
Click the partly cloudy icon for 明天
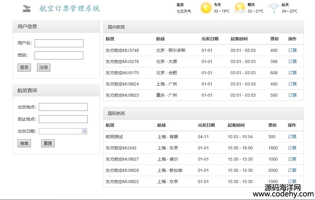click(240, 8)
